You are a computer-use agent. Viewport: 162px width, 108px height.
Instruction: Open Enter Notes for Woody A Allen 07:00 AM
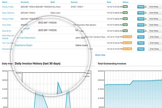point(154,7)
